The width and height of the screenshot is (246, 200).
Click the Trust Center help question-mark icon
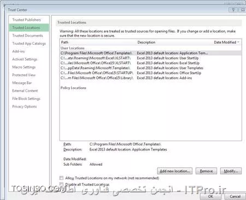tap(233, 10)
